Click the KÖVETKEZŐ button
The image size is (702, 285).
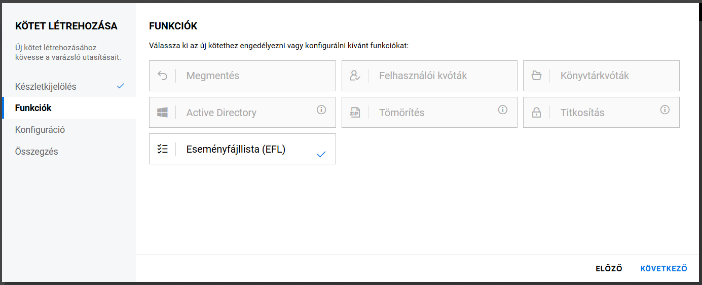point(663,269)
